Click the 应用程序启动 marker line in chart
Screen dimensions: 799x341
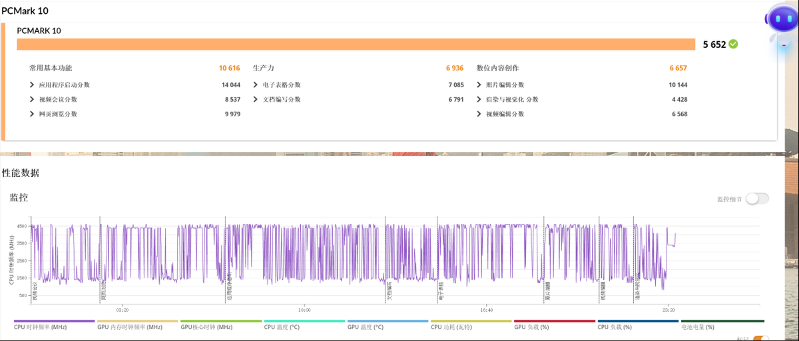[x=226, y=259]
